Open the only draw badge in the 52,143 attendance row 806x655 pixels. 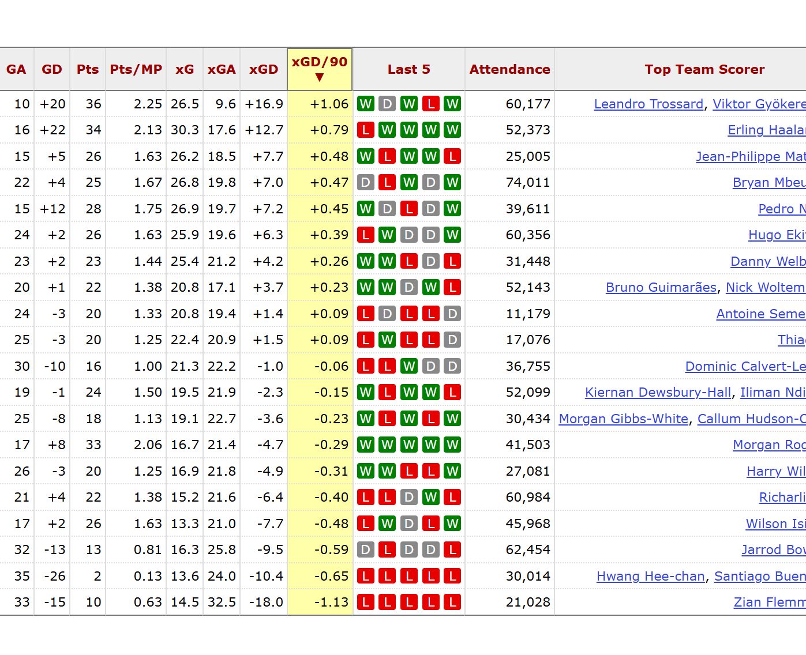click(x=409, y=288)
